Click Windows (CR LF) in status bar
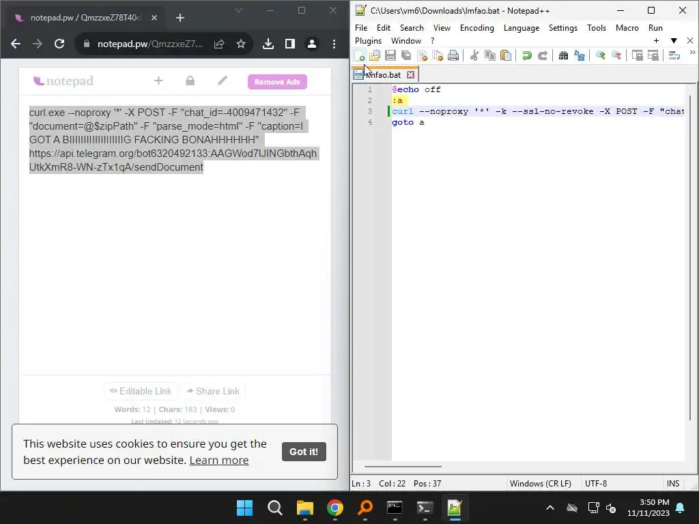 541,484
